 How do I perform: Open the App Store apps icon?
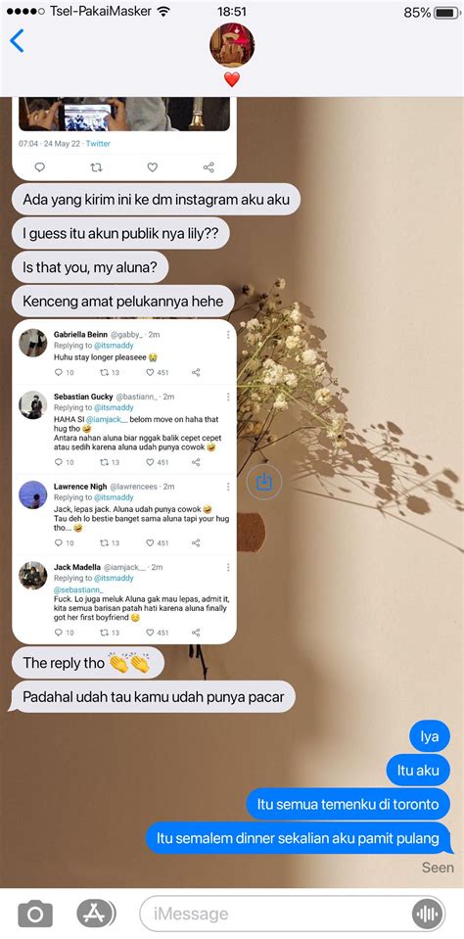pos(96,914)
